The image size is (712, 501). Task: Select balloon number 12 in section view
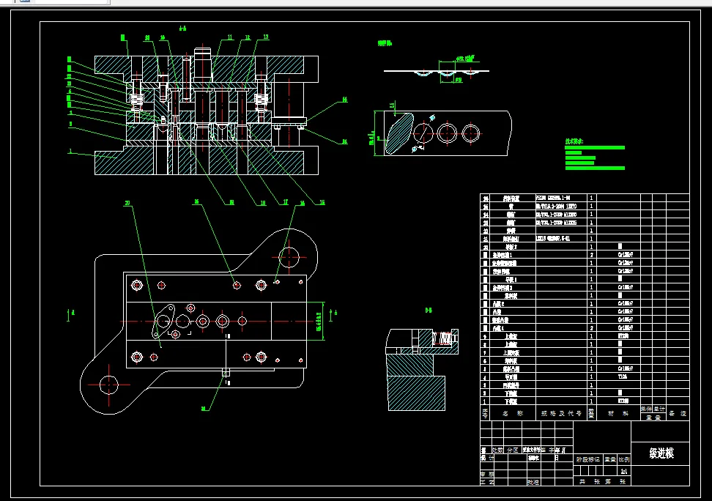point(248,37)
